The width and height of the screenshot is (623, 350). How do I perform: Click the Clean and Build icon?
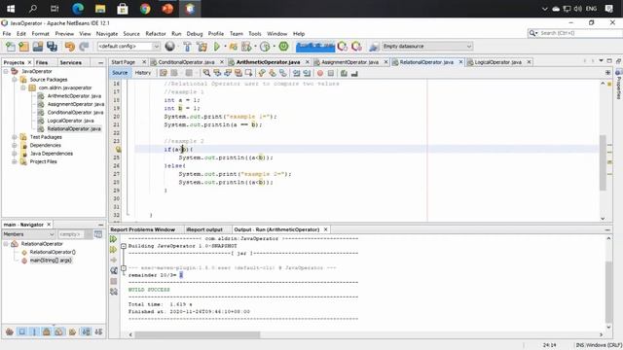point(202,47)
